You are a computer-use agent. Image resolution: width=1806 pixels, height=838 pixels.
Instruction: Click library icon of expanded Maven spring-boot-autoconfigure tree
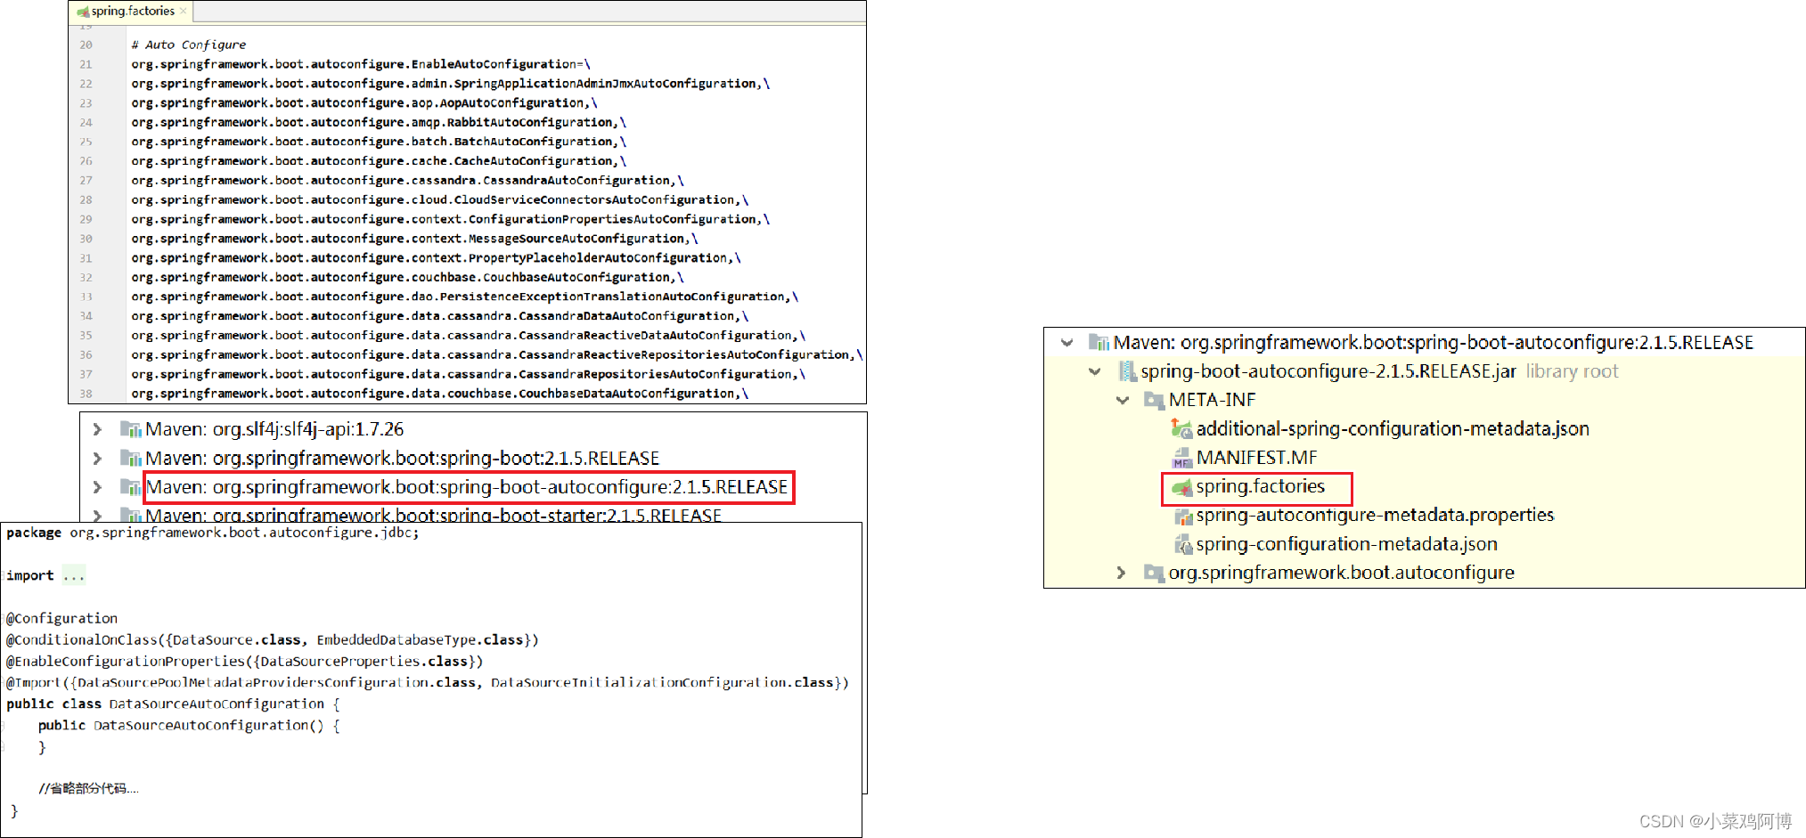(x=1099, y=343)
